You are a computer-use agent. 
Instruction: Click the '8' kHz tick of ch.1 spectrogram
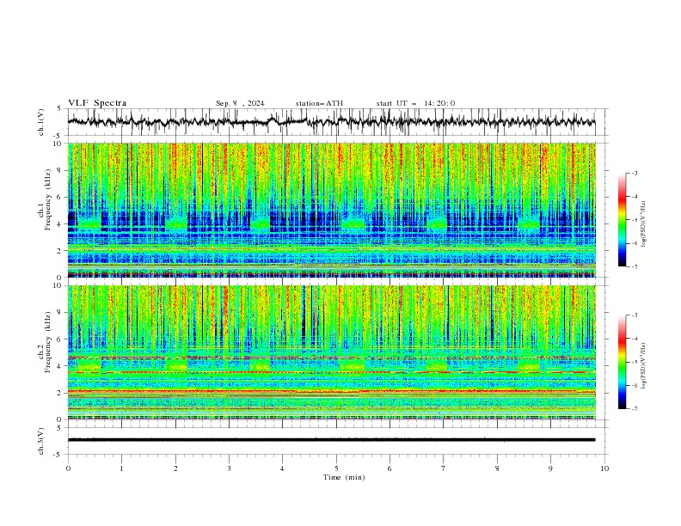(x=61, y=170)
